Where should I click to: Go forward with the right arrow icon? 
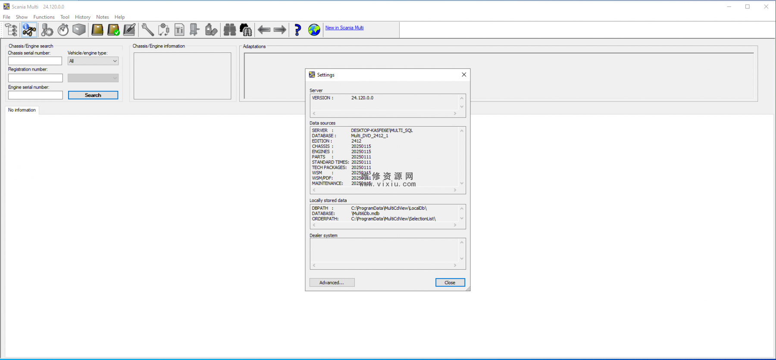tap(280, 30)
